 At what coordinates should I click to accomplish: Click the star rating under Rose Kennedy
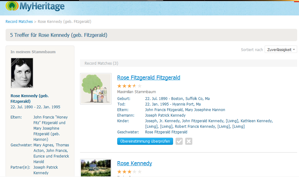point(129,172)
